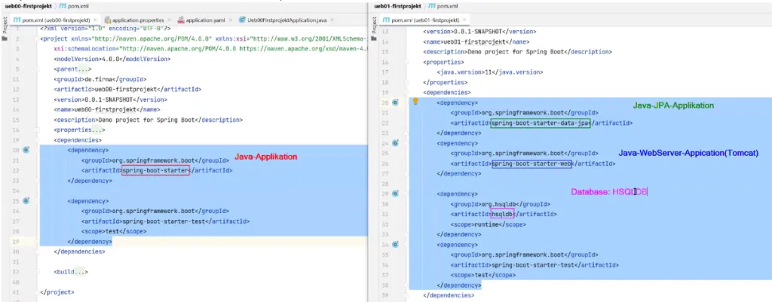Click 'spring-boot-starter-test' artifactId in the ueb01 editor
772x302 pixels.
pos(533,265)
